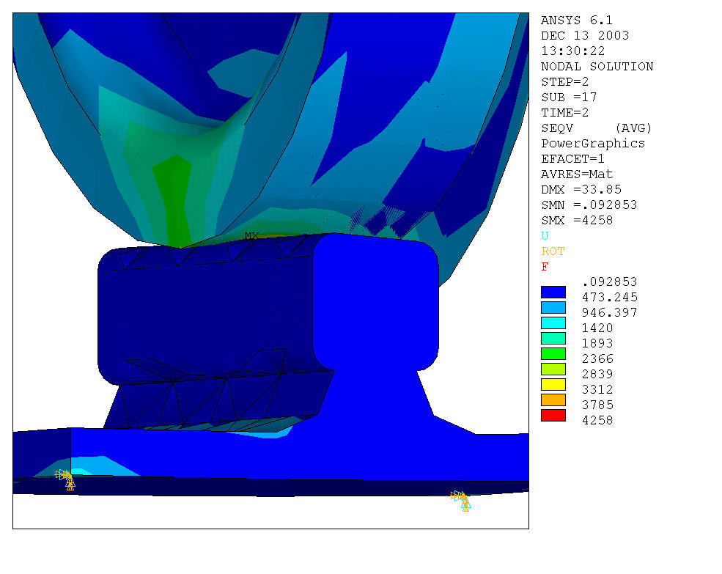The height and width of the screenshot is (574, 722).
Task: Click the right constraint symbol under rail base
Action: pos(461,501)
